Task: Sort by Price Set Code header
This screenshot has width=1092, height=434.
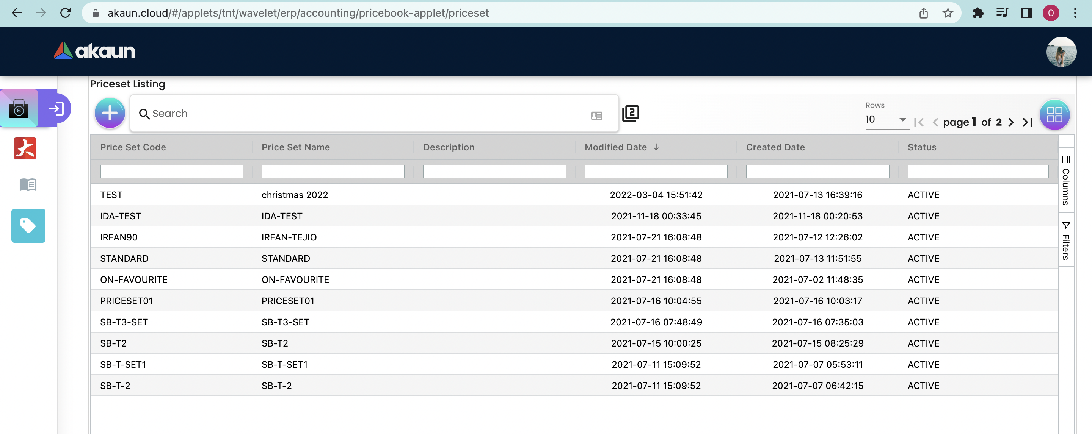Action: pyautogui.click(x=133, y=147)
